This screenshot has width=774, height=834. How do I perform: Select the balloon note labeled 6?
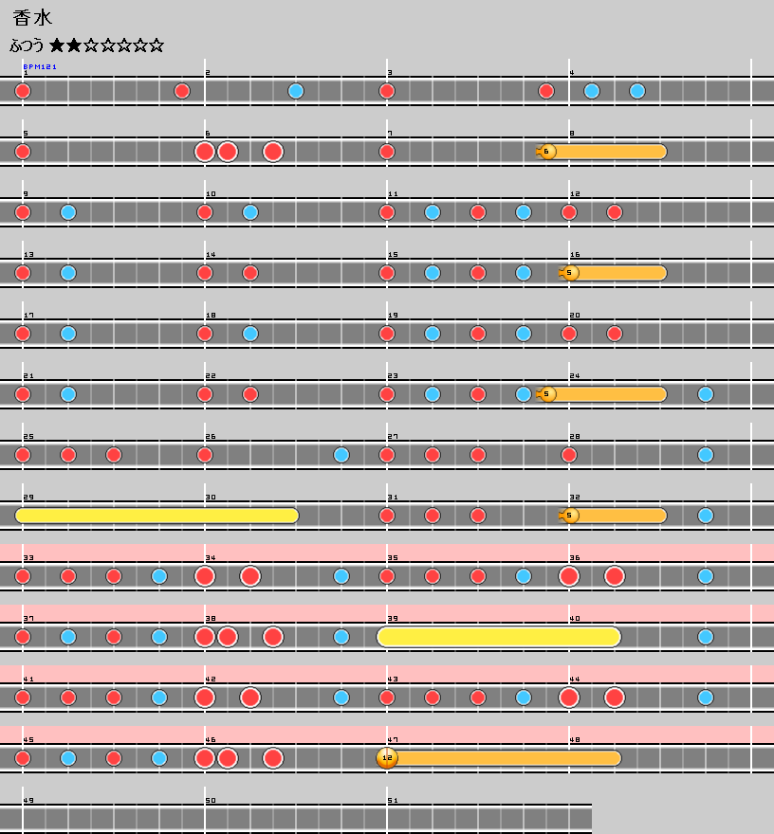pyautogui.click(x=546, y=152)
